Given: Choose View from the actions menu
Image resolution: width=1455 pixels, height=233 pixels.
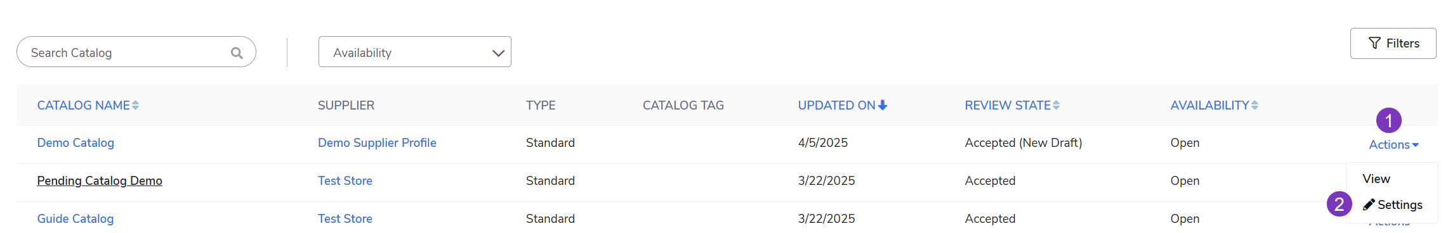Looking at the screenshot, I should [1376, 179].
